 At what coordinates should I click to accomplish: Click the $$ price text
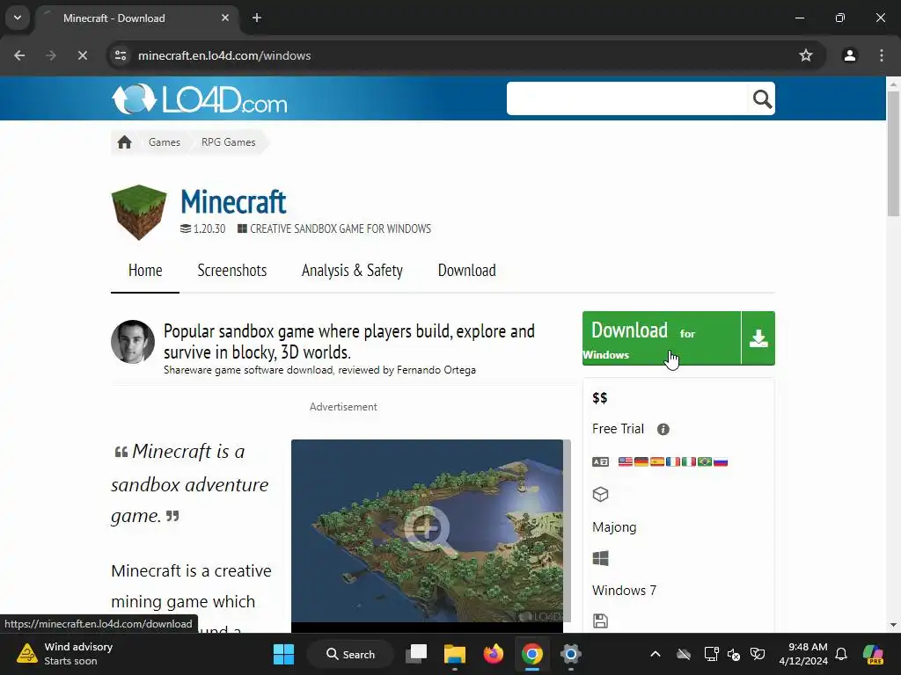(600, 398)
